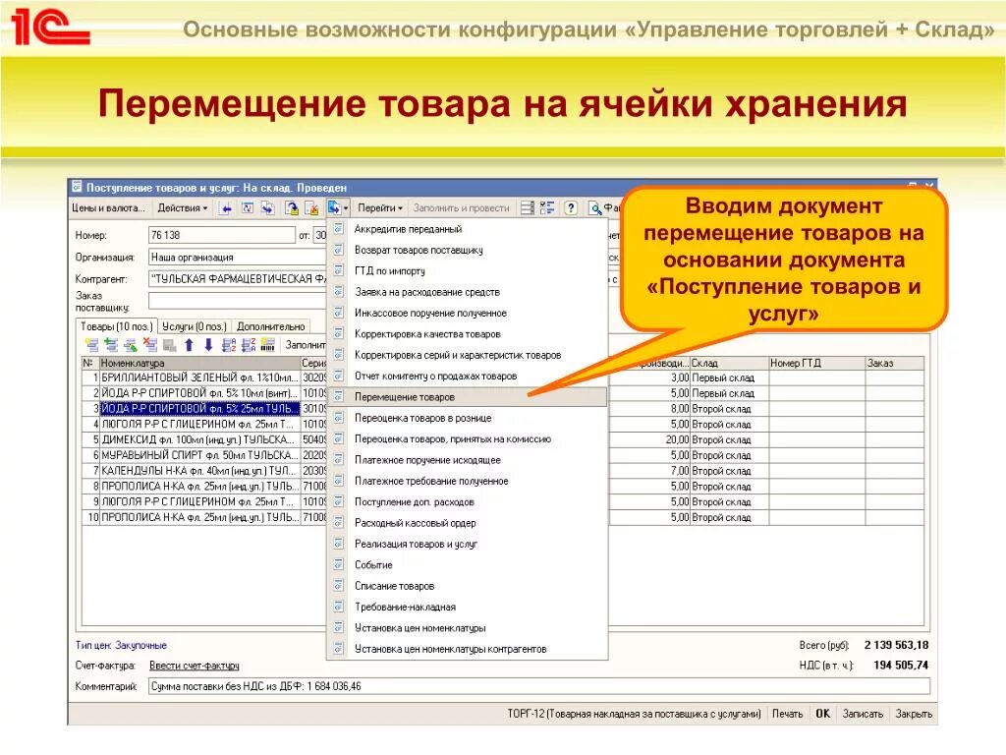This screenshot has height=755, width=1006.
Task: Click the Комментарий input field
Action: click(539, 686)
